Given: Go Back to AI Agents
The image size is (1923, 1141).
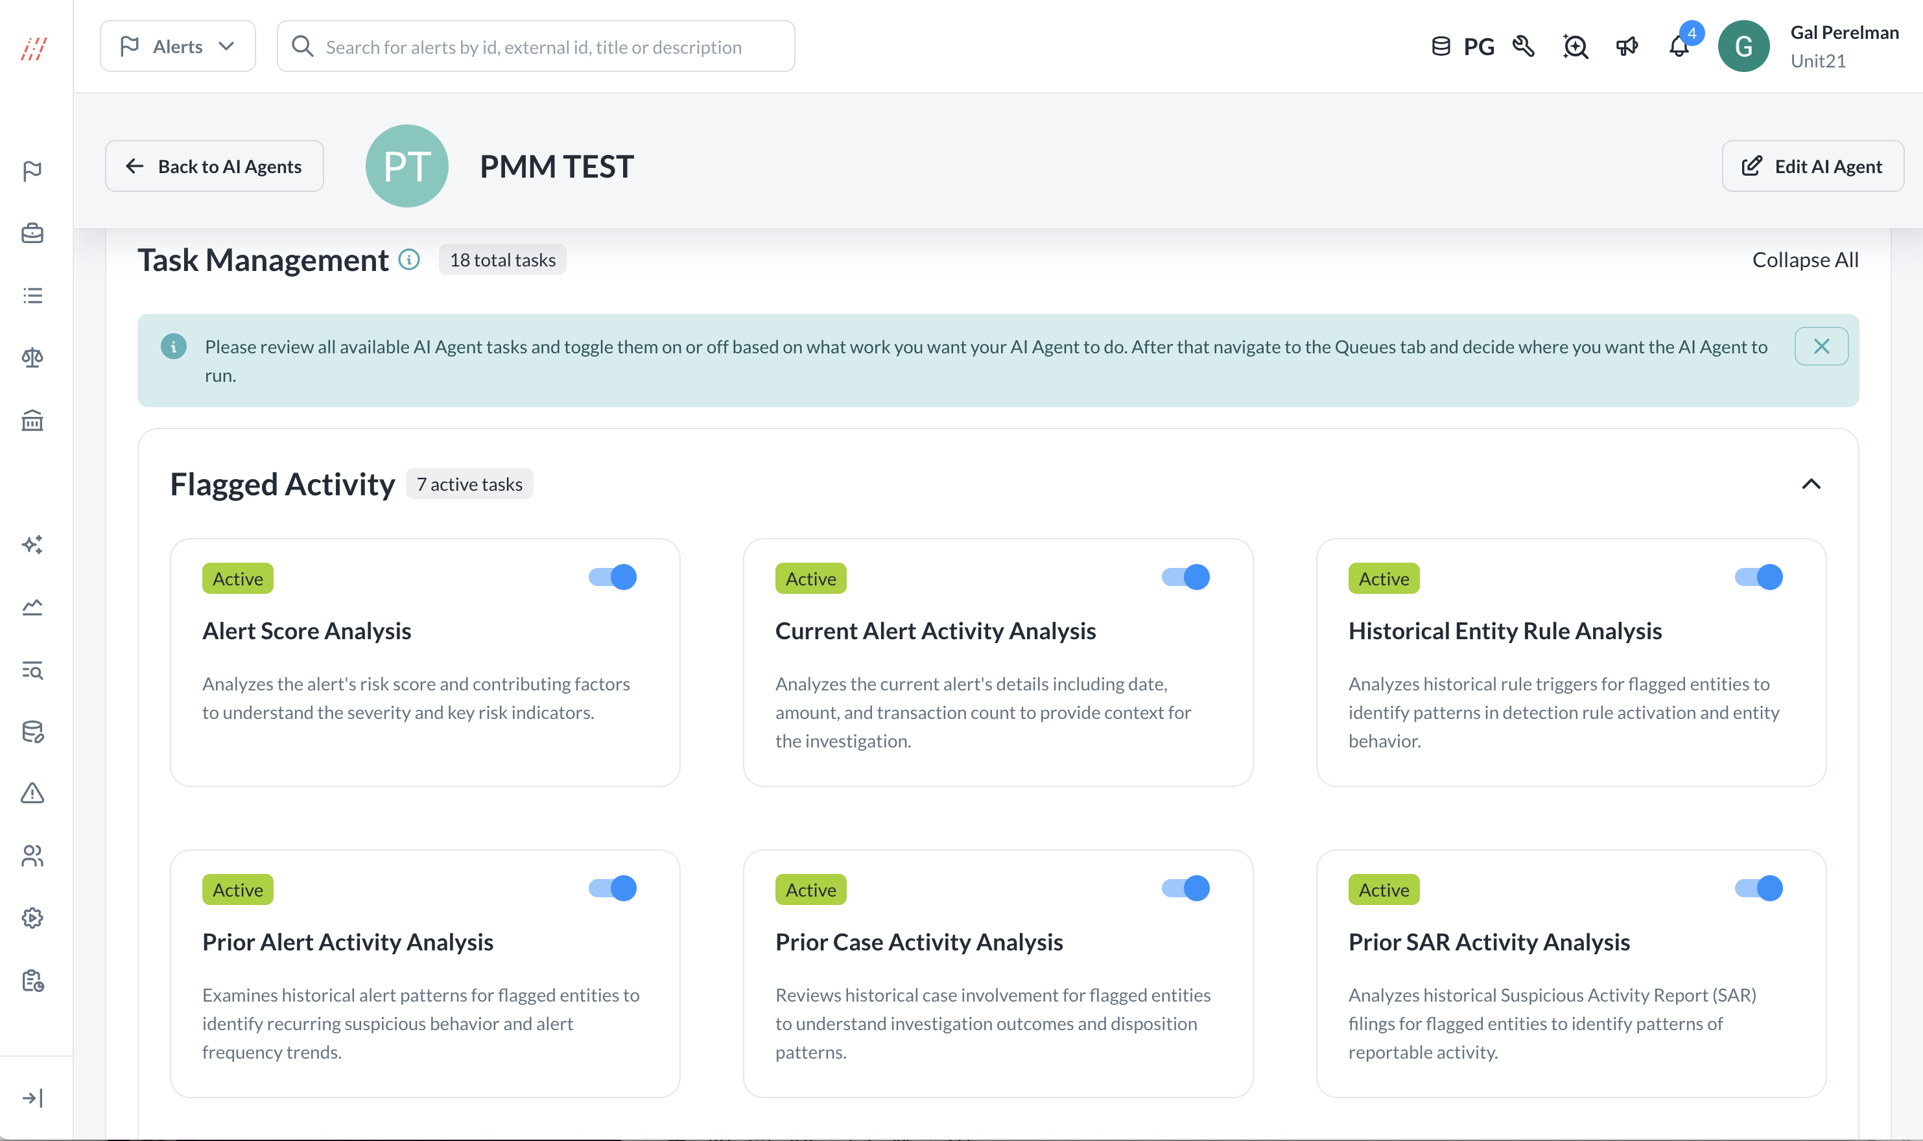Looking at the screenshot, I should pyautogui.click(x=215, y=166).
